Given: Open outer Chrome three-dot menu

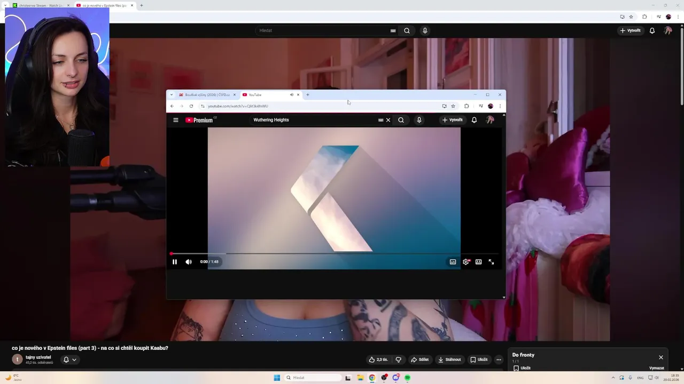Looking at the screenshot, I should click(x=678, y=17).
